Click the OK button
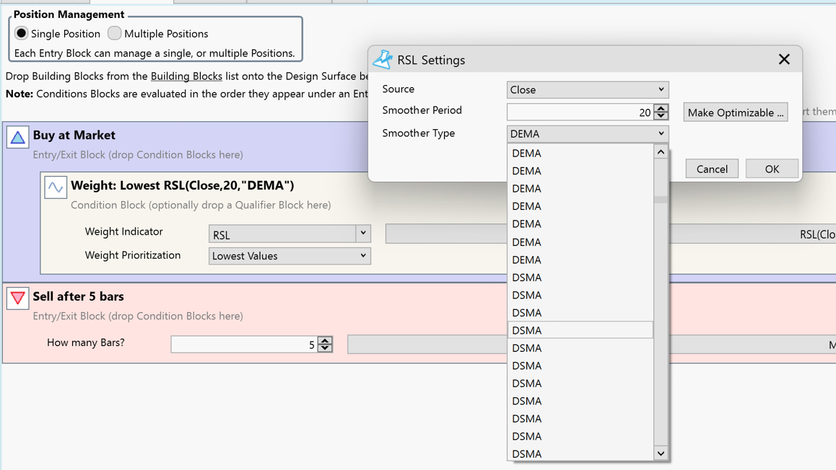 tap(772, 169)
